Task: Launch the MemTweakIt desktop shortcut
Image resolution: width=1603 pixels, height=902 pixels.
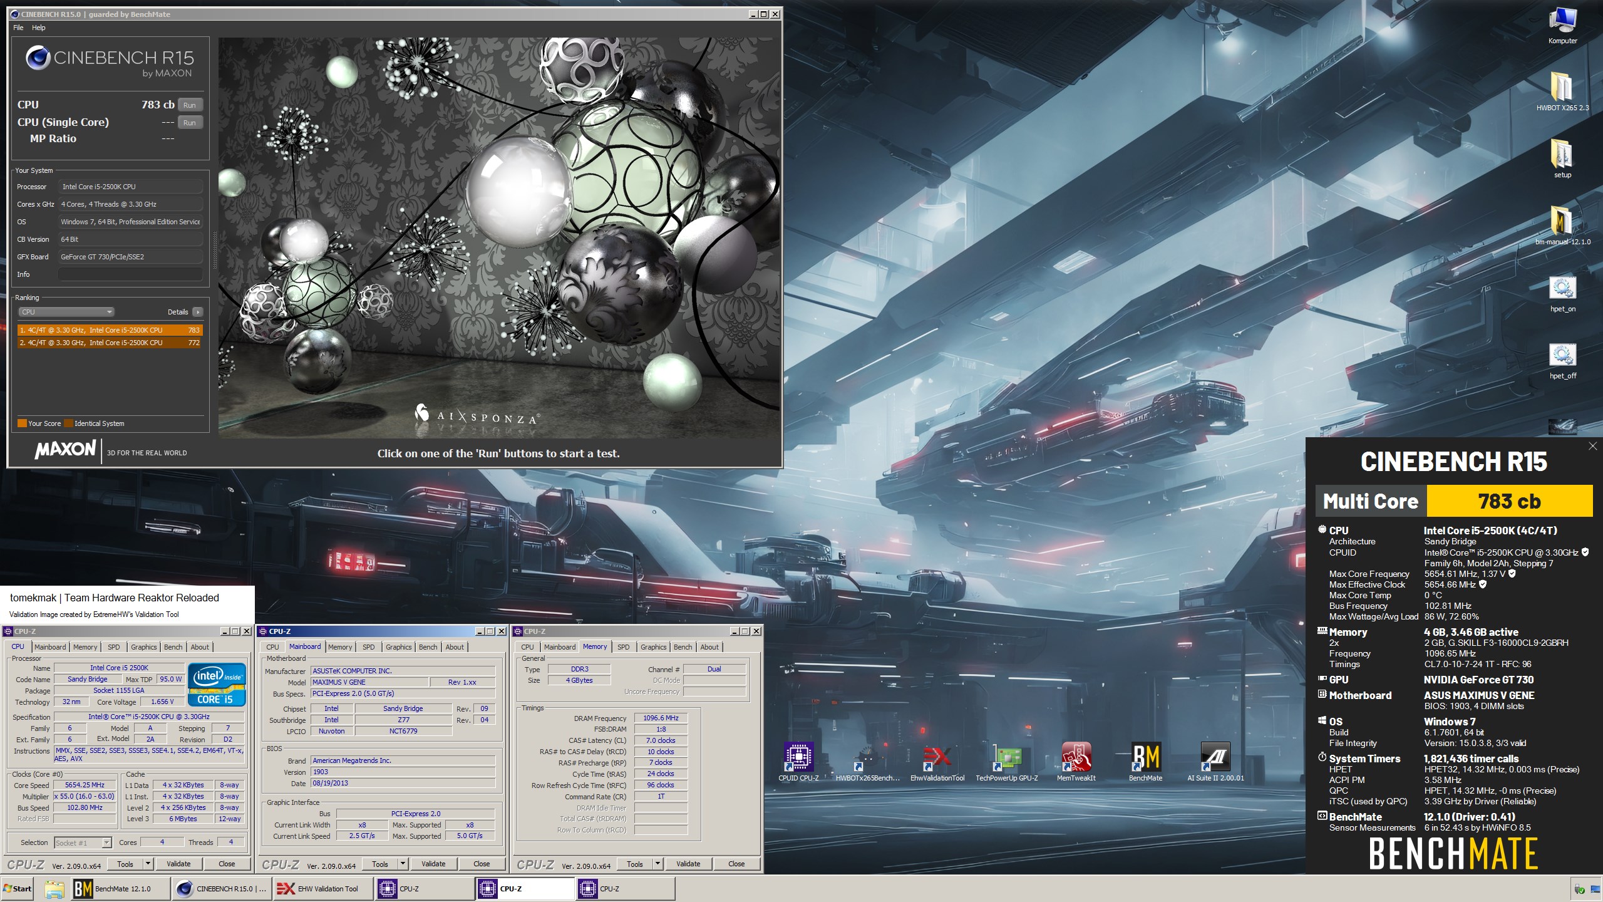Action: pos(1076,761)
